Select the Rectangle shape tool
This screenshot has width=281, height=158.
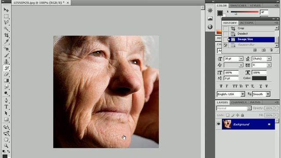click(6, 119)
